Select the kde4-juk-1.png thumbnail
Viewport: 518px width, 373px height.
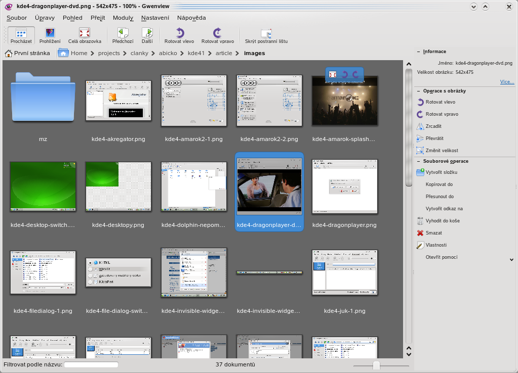(x=344, y=272)
